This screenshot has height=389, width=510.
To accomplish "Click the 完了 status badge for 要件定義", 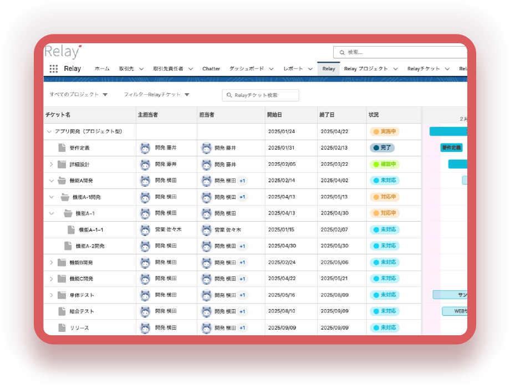I will [x=382, y=148].
